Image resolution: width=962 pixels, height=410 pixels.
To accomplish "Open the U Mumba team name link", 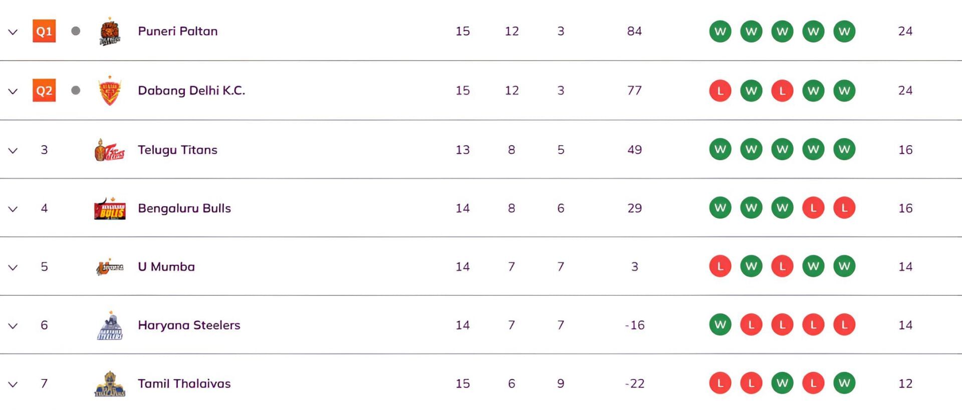I will 166,267.
